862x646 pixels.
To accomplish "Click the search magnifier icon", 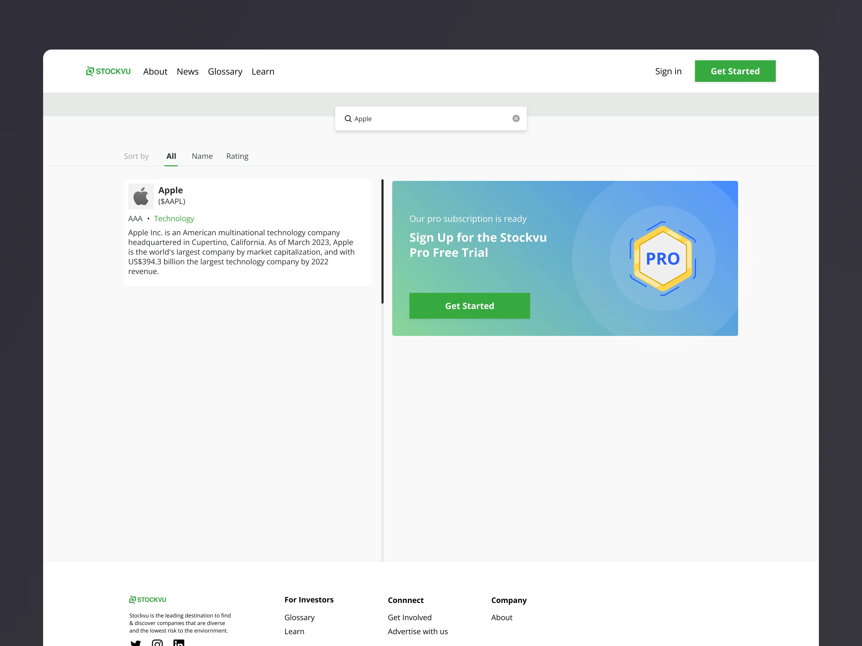I will (348, 119).
